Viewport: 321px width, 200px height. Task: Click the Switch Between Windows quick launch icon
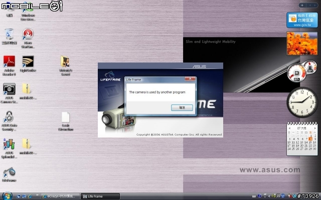(24, 196)
